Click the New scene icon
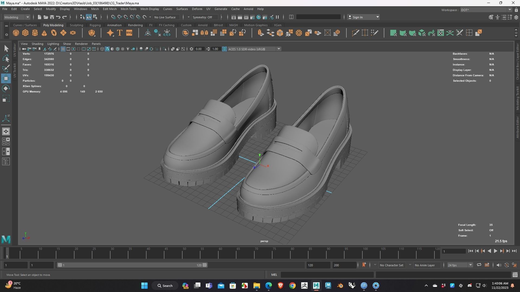The height and width of the screenshot is (292, 520). (x=40, y=17)
